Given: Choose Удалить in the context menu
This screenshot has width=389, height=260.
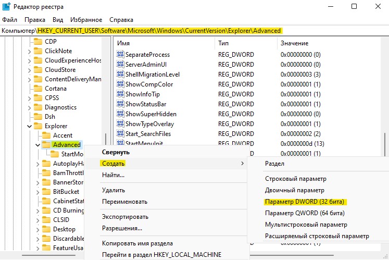Looking at the screenshot, I should pyautogui.click(x=166, y=190).
